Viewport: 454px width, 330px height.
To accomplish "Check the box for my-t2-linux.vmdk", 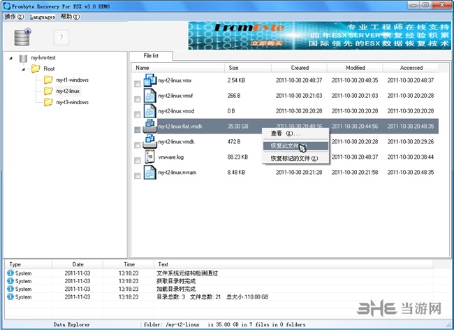I will [137, 145].
